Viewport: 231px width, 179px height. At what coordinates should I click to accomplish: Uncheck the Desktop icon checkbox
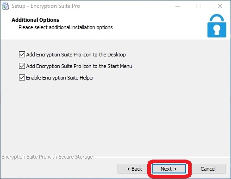[x=22, y=55]
